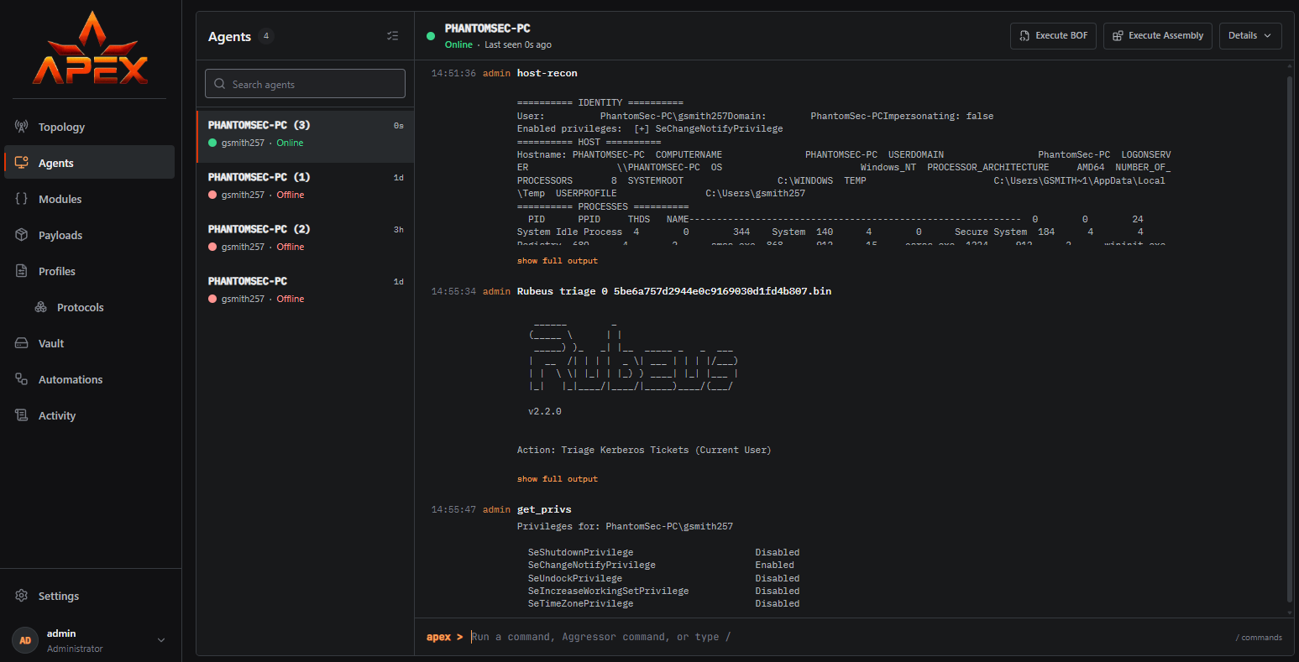Click the Rubeus triage command line

click(x=674, y=291)
